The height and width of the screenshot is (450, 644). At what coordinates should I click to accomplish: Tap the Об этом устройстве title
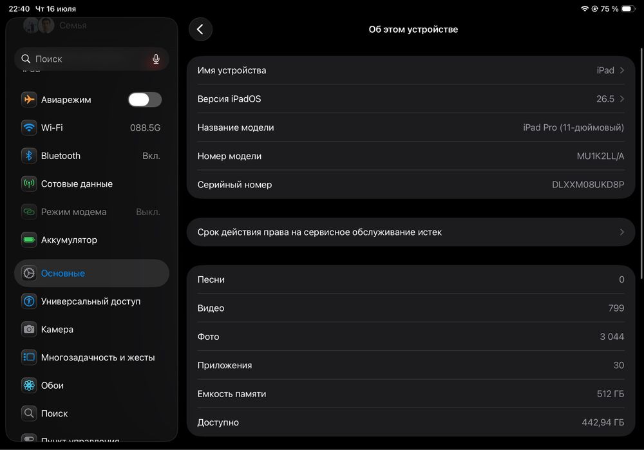413,29
